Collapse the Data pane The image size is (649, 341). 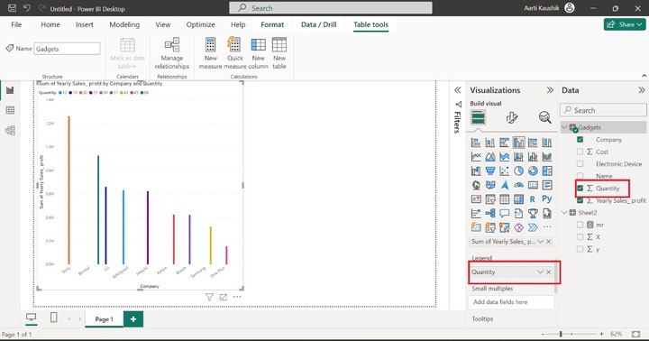point(641,90)
